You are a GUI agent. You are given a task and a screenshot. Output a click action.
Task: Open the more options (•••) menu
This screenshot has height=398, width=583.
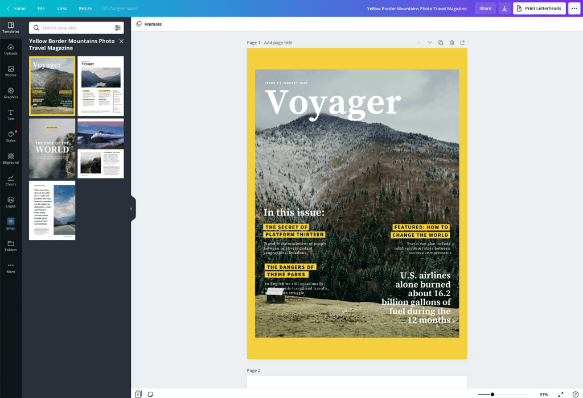pos(574,9)
